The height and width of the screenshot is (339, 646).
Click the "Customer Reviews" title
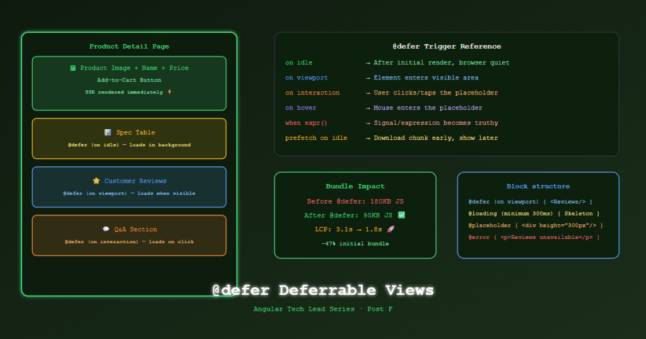click(136, 181)
